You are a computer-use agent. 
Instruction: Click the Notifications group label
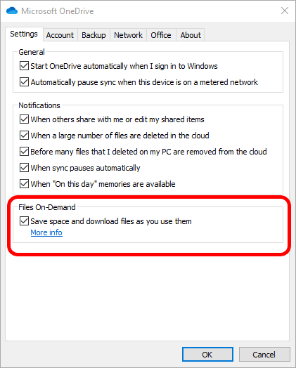click(39, 105)
